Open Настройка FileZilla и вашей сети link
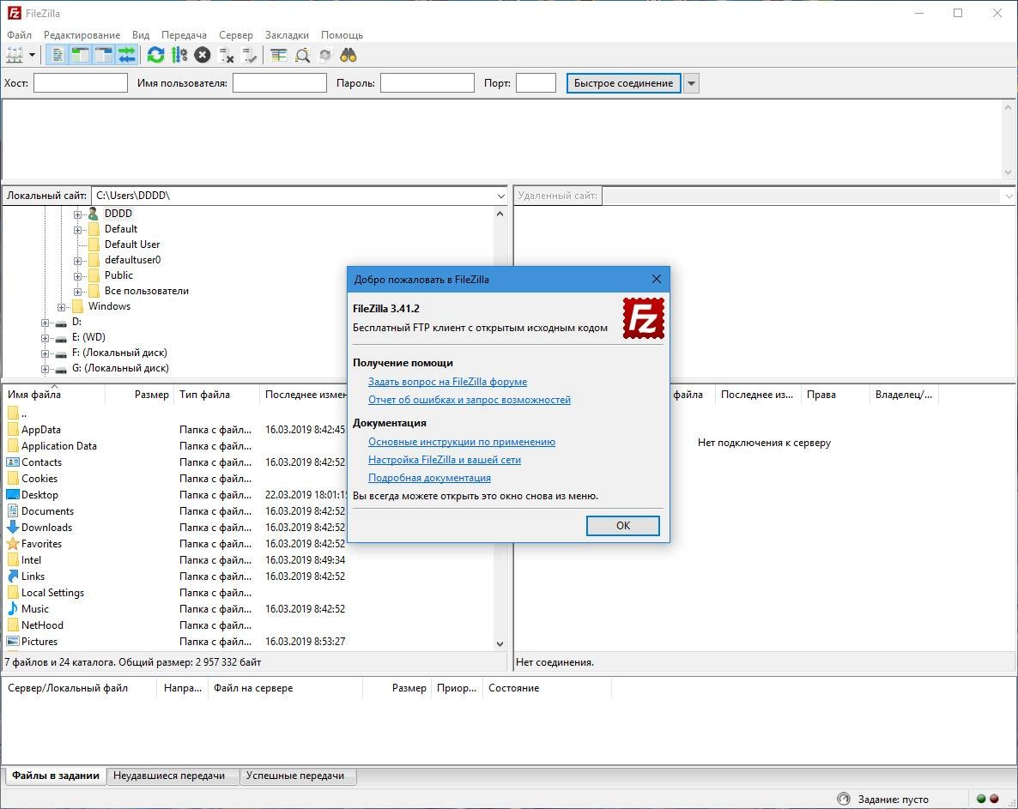Screen dimensions: 1018x809 tap(445, 460)
